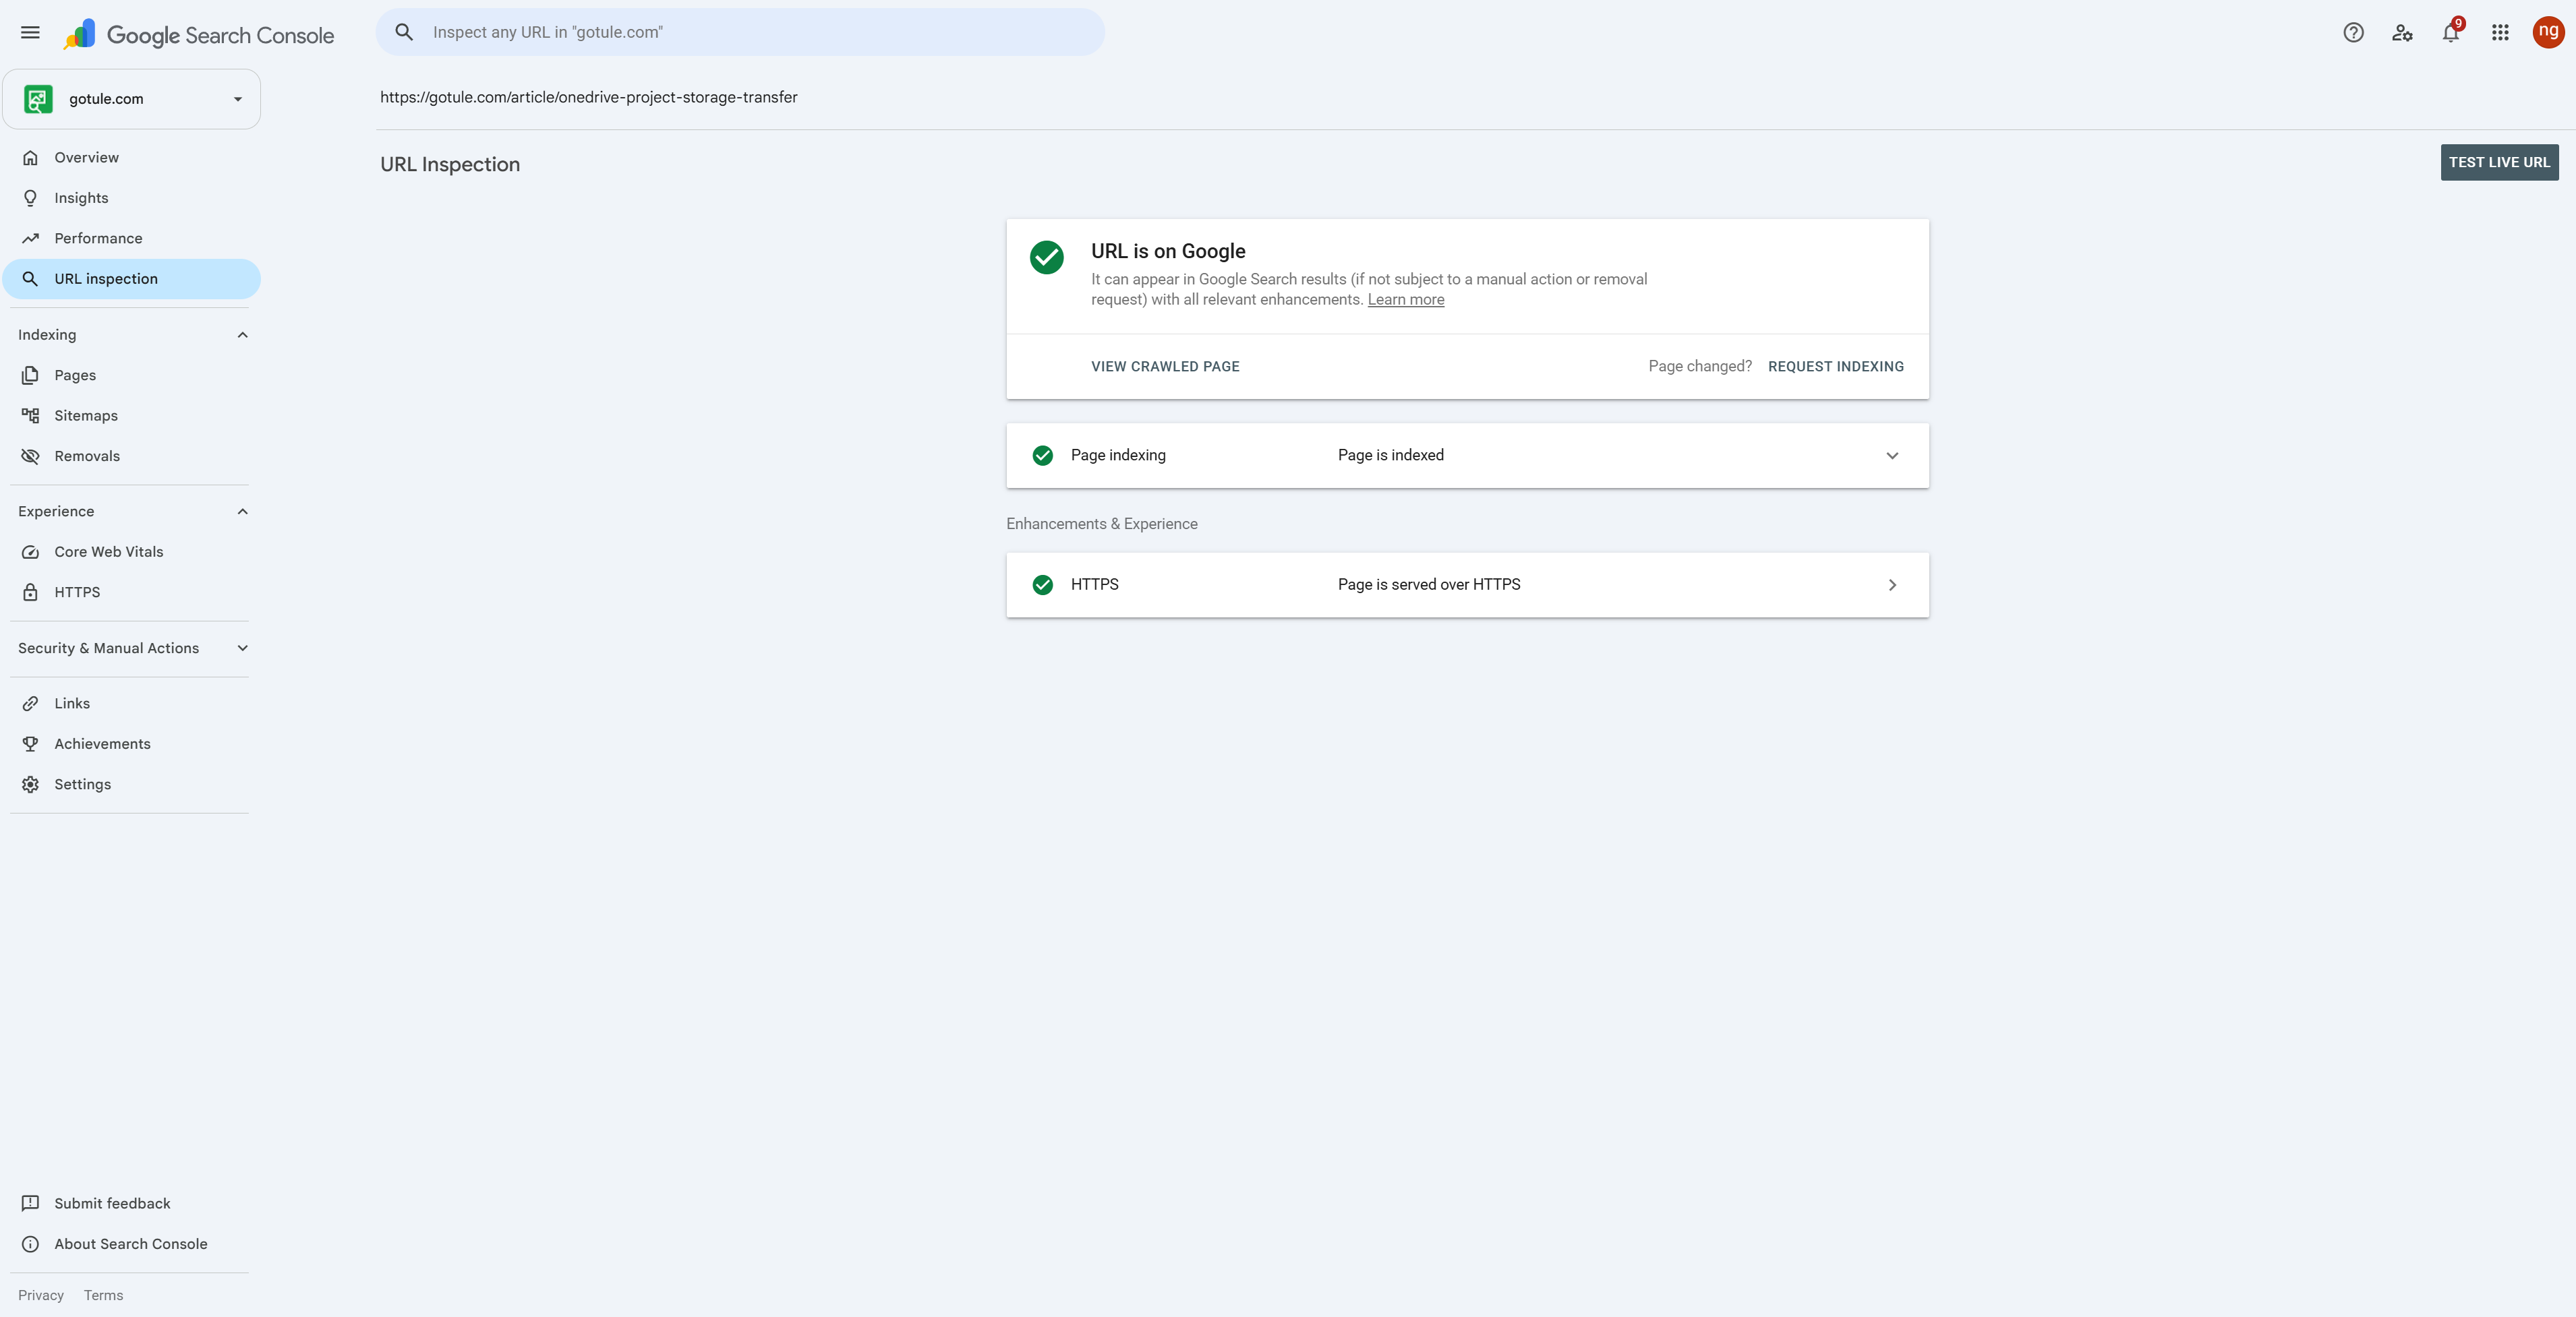Viewport: 2576px width, 1317px height.
Task: Click the 'Page changed?' text
Action: [1699, 367]
